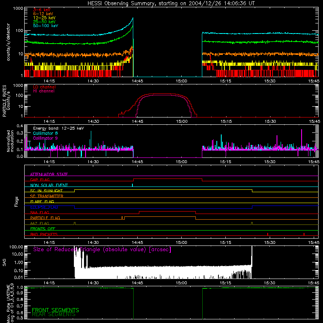The width and height of the screenshot is (323, 323).
Task: Click the BAD_PACKETS flag label
Action: 44,234
